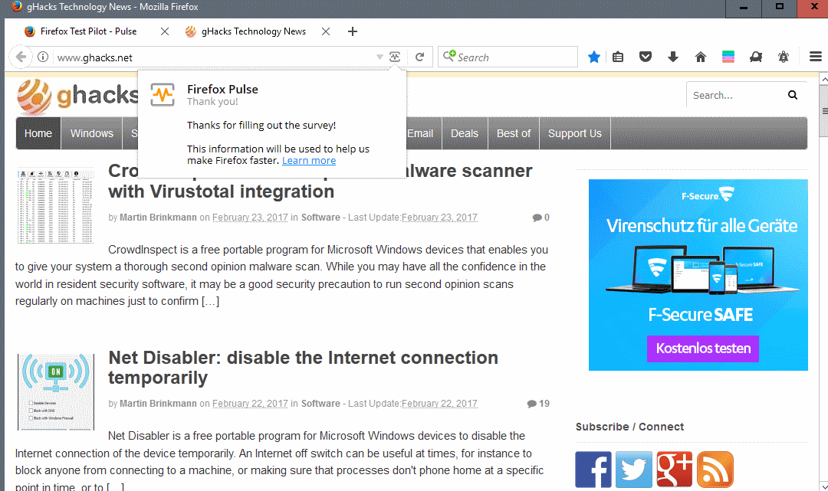Open the Pocket toolbar icon

646,57
